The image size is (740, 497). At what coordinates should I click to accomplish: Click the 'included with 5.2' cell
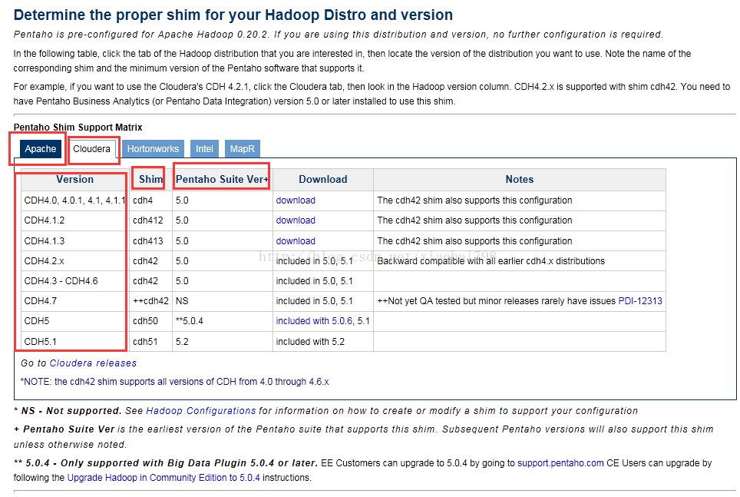323,342
